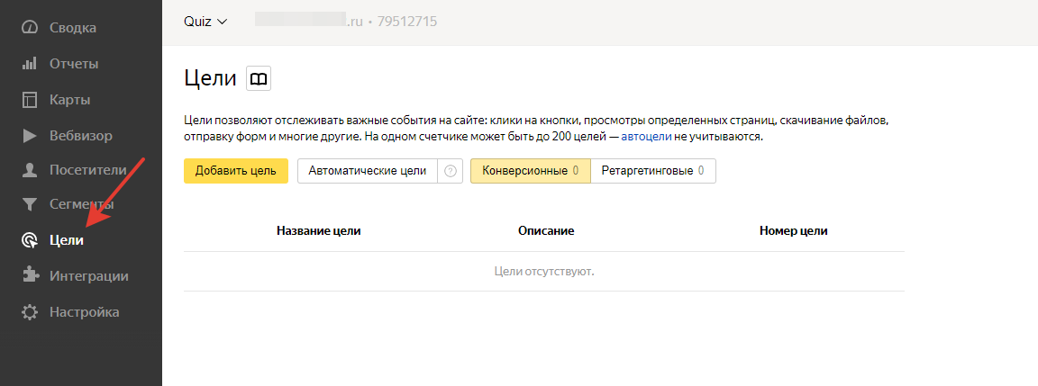Select Цели label in the sidebar
Viewport: 1038px width, 386px height.
[67, 240]
